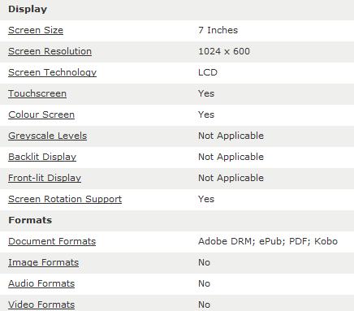Open the Document Formats link

(x=52, y=241)
